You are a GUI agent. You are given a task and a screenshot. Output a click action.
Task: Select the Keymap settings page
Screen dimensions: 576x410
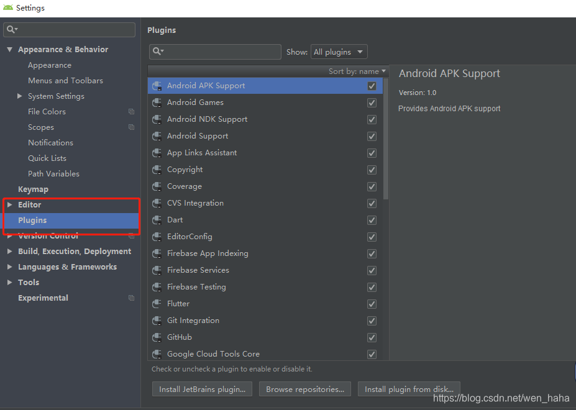pos(33,189)
